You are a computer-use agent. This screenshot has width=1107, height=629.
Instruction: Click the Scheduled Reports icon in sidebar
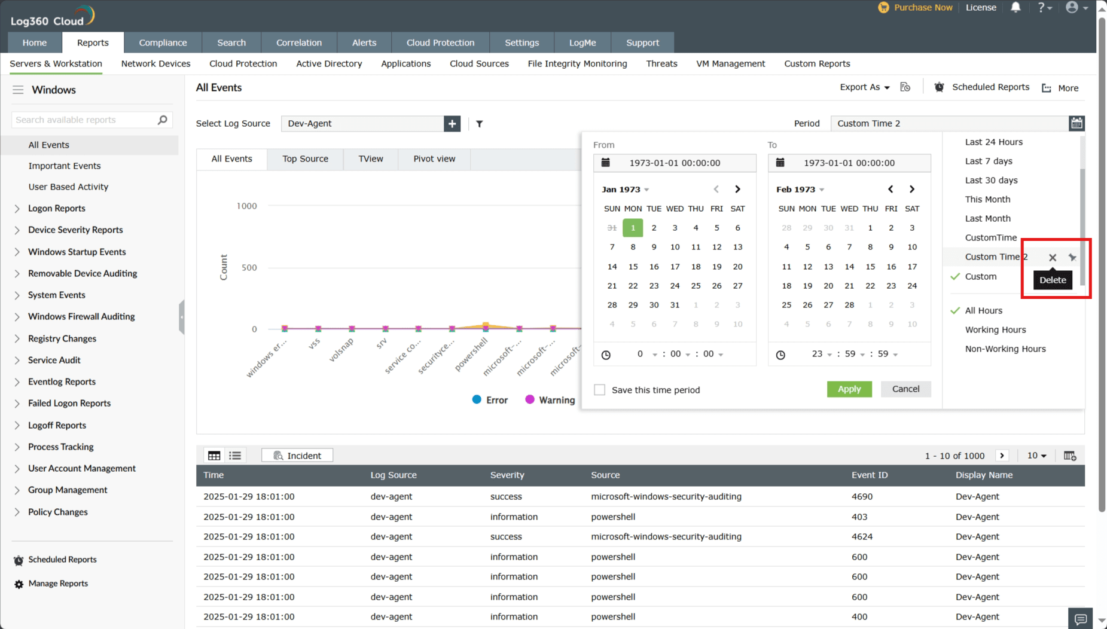point(19,560)
